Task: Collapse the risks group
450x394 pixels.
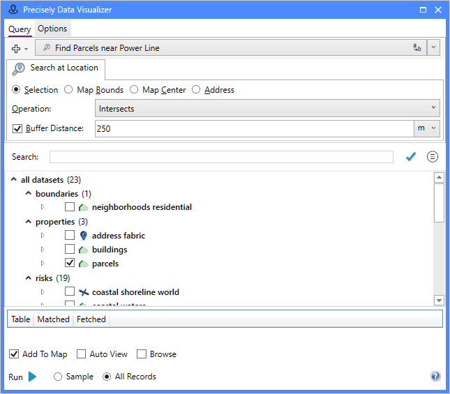Action: (x=28, y=278)
